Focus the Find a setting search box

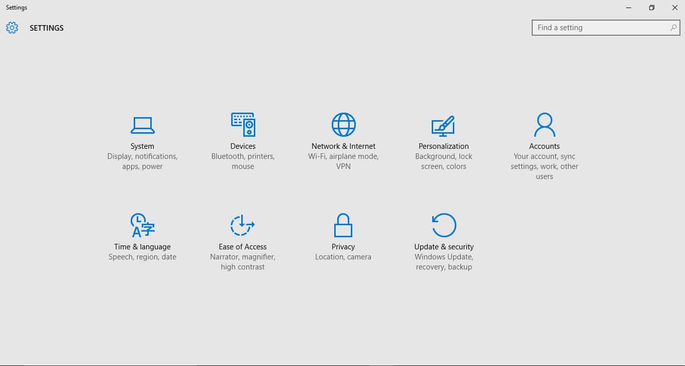606,28
